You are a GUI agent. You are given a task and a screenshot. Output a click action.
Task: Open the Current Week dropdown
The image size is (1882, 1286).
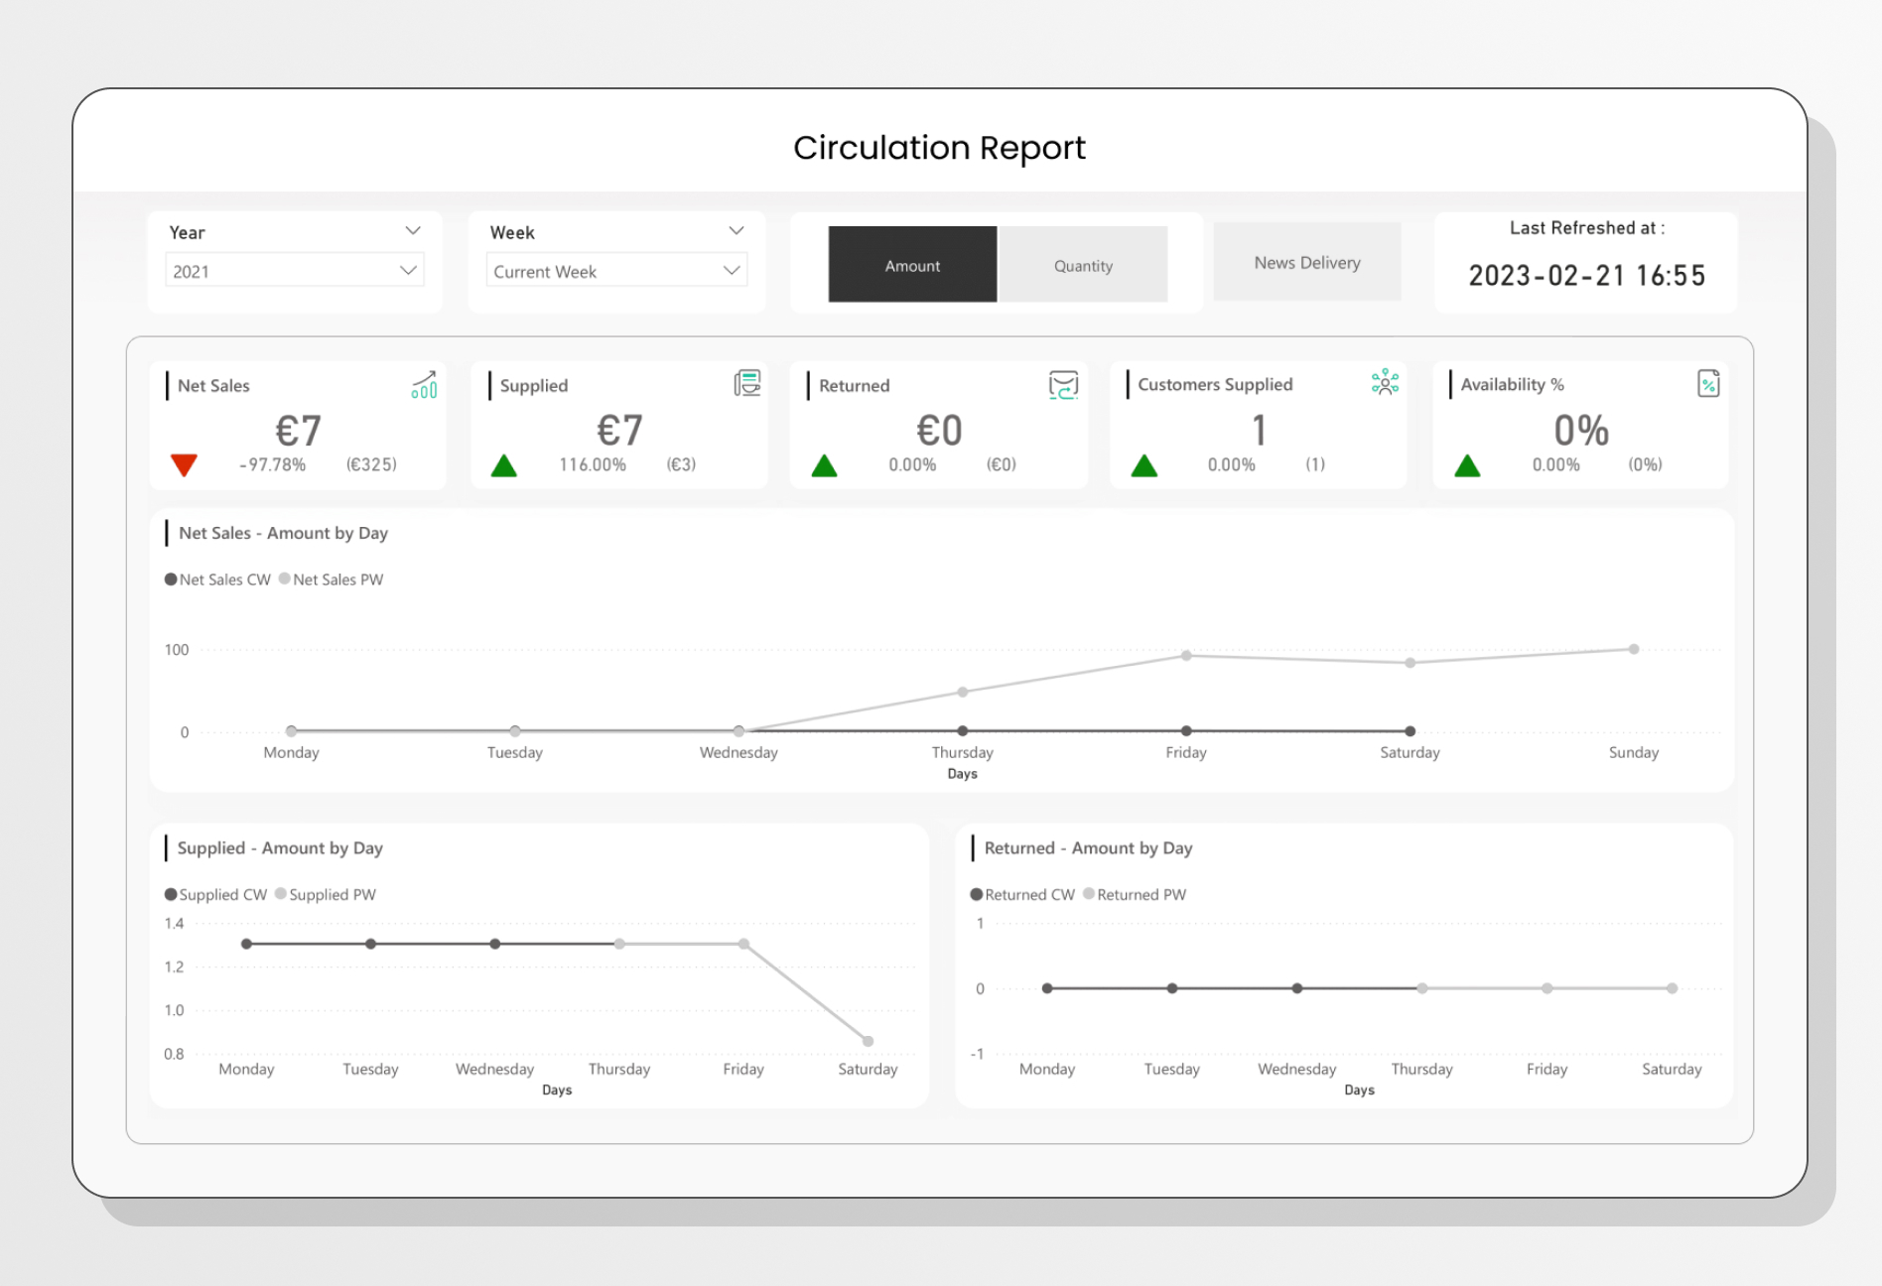click(x=616, y=270)
